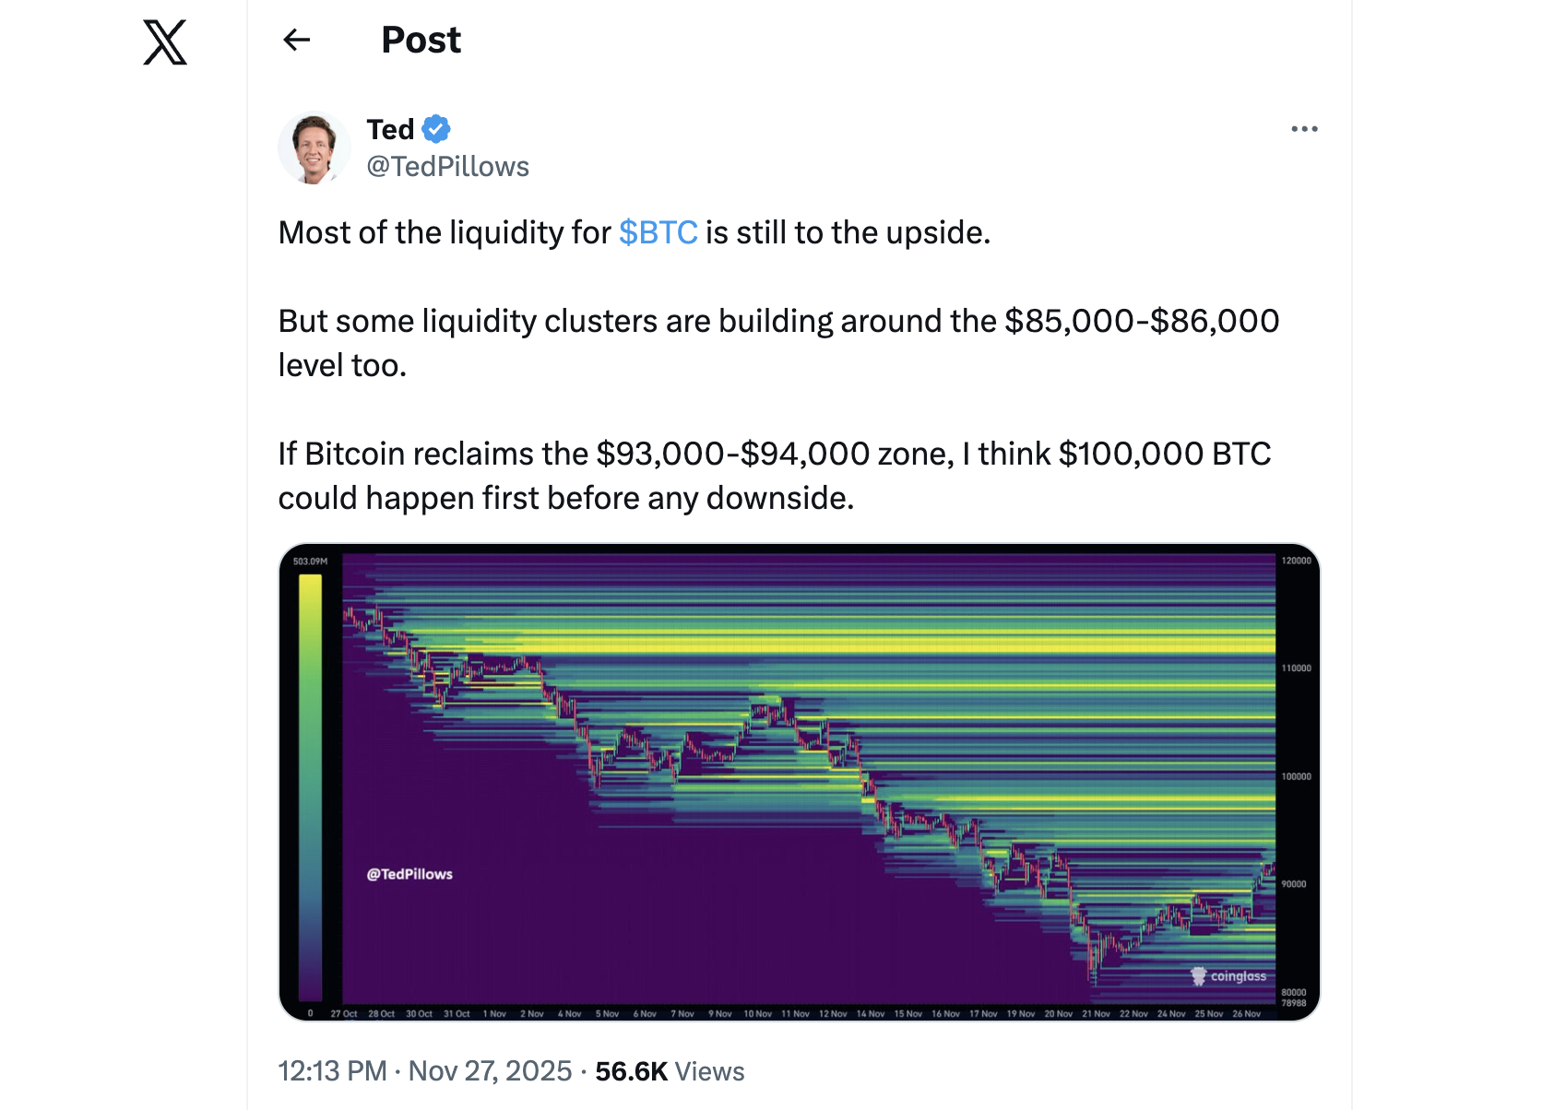Viewport: 1566px width, 1110px height.
Task: Click the 56.6K Views count
Action: 670,1071
